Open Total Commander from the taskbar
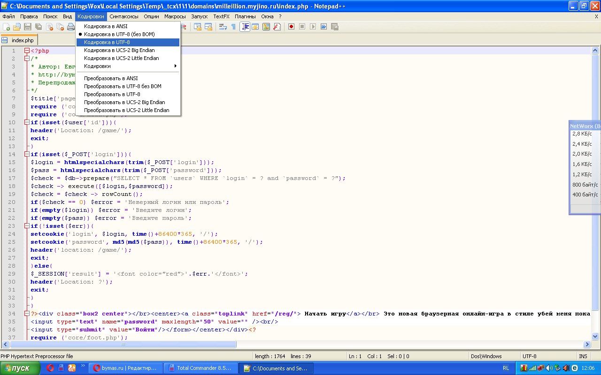The width and height of the screenshot is (601, 375). (x=200, y=368)
